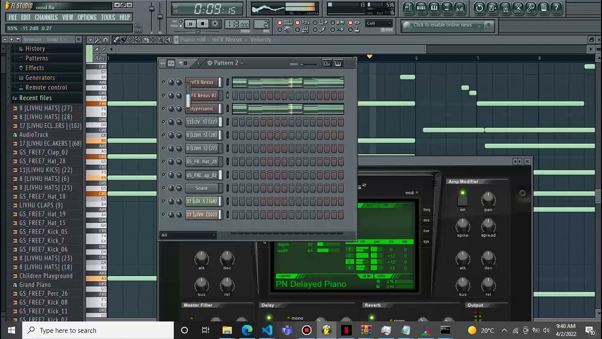Screen dimensions: 602x339
Task: Open the VIEW menu
Action: tap(68, 17)
